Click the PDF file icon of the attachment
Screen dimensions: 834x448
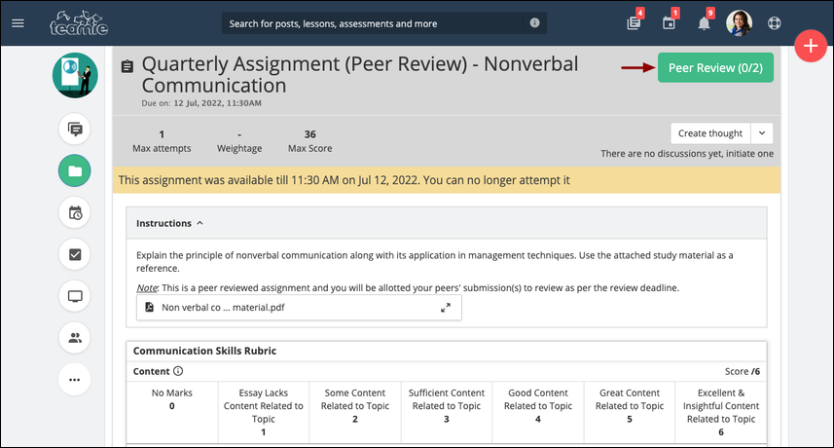point(150,307)
